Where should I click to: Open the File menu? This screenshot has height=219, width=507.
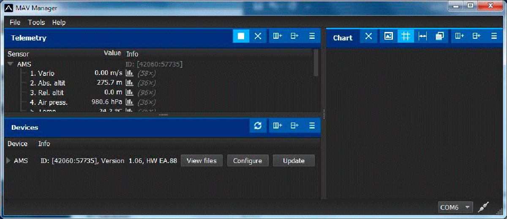tap(15, 22)
